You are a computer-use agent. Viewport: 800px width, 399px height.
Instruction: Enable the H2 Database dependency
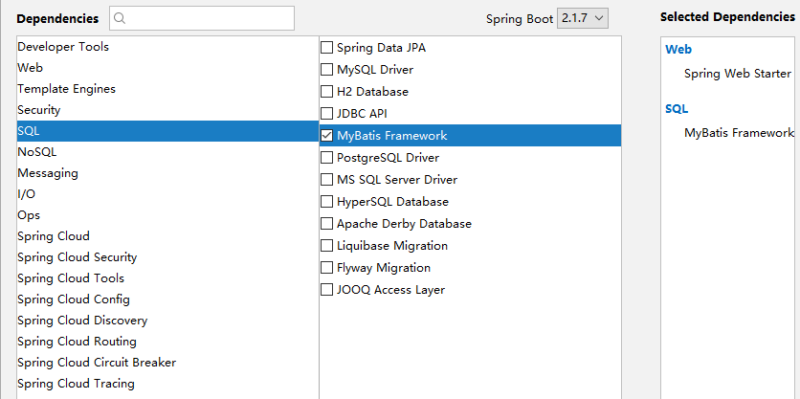(326, 92)
